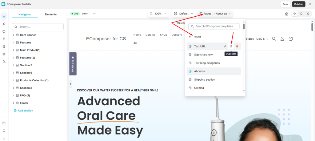315x141 pixels.
Task: Select the About us page
Action: (x=214, y=71)
